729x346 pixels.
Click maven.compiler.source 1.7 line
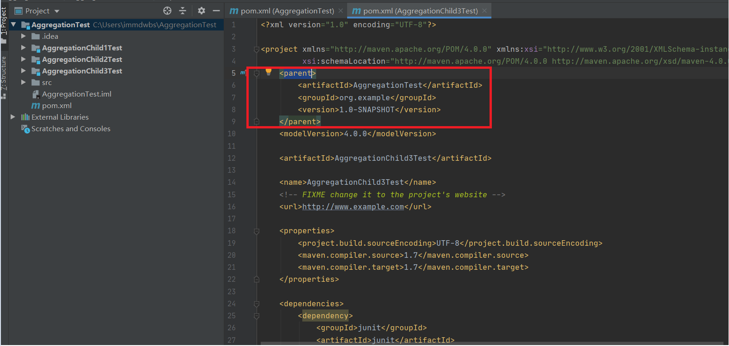pos(413,255)
